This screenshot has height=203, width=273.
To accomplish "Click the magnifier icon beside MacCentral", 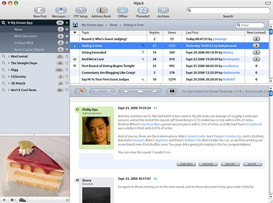I will click(x=4, y=56).
